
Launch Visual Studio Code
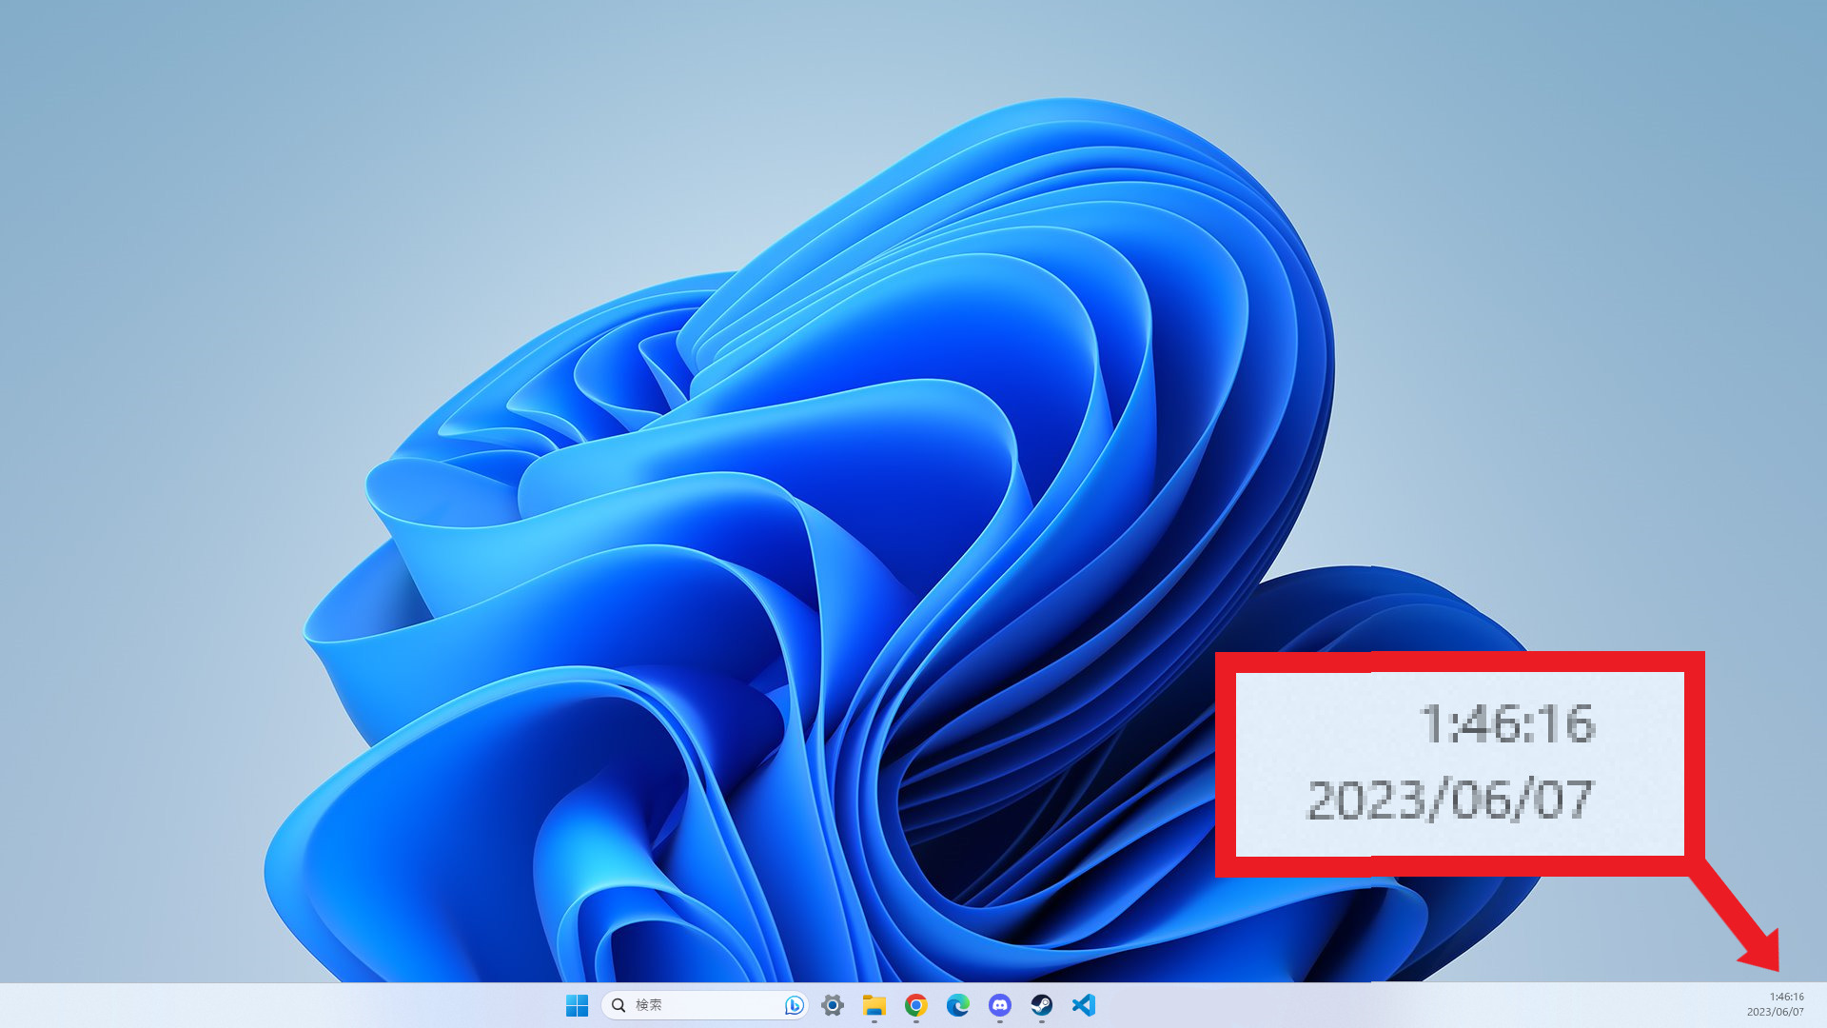click(x=1083, y=1005)
